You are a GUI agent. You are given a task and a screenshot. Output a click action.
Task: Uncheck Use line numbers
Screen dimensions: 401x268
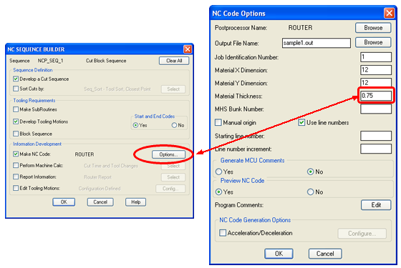(301, 122)
